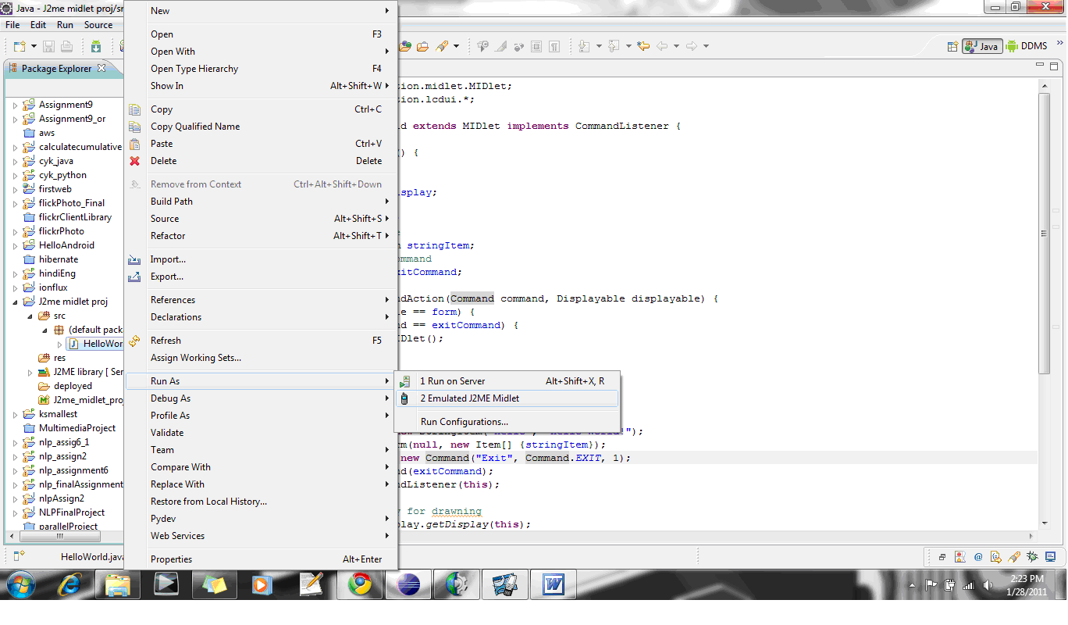Expand the ksmallest project node
The image size is (1068, 625).
[x=15, y=414]
